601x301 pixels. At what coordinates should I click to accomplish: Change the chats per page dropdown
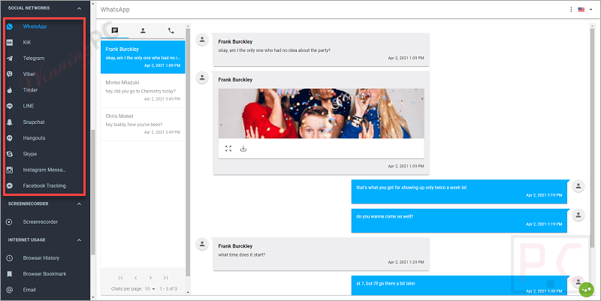[x=149, y=289]
